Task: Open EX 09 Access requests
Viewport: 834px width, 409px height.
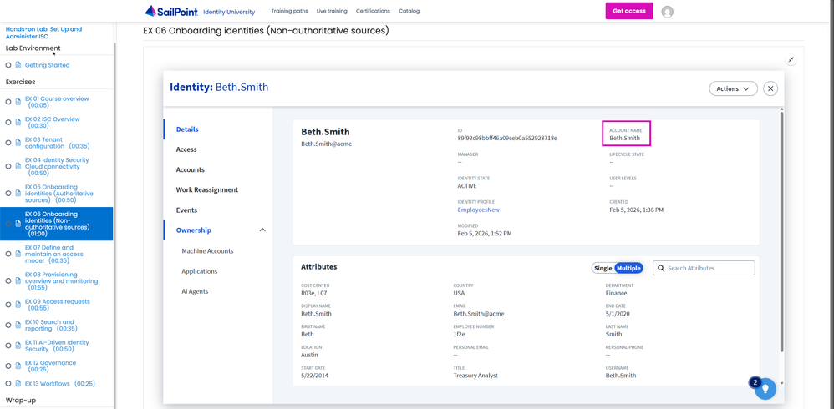Action: (x=57, y=305)
